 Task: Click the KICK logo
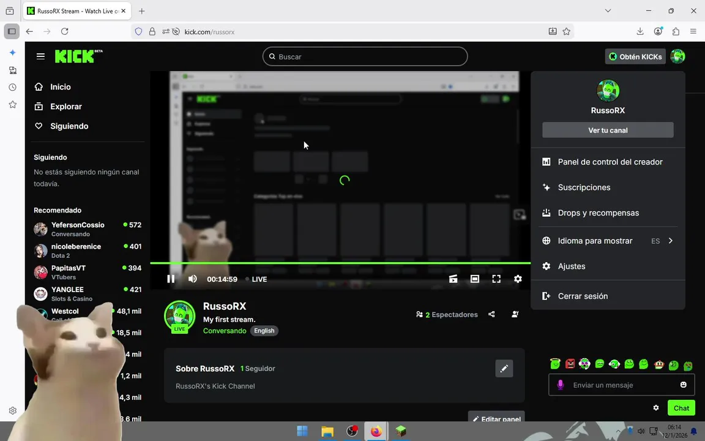tap(79, 56)
